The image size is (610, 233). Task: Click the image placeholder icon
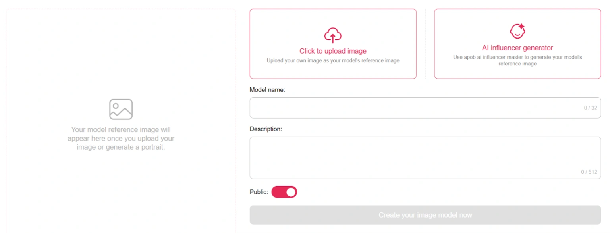coord(121,109)
